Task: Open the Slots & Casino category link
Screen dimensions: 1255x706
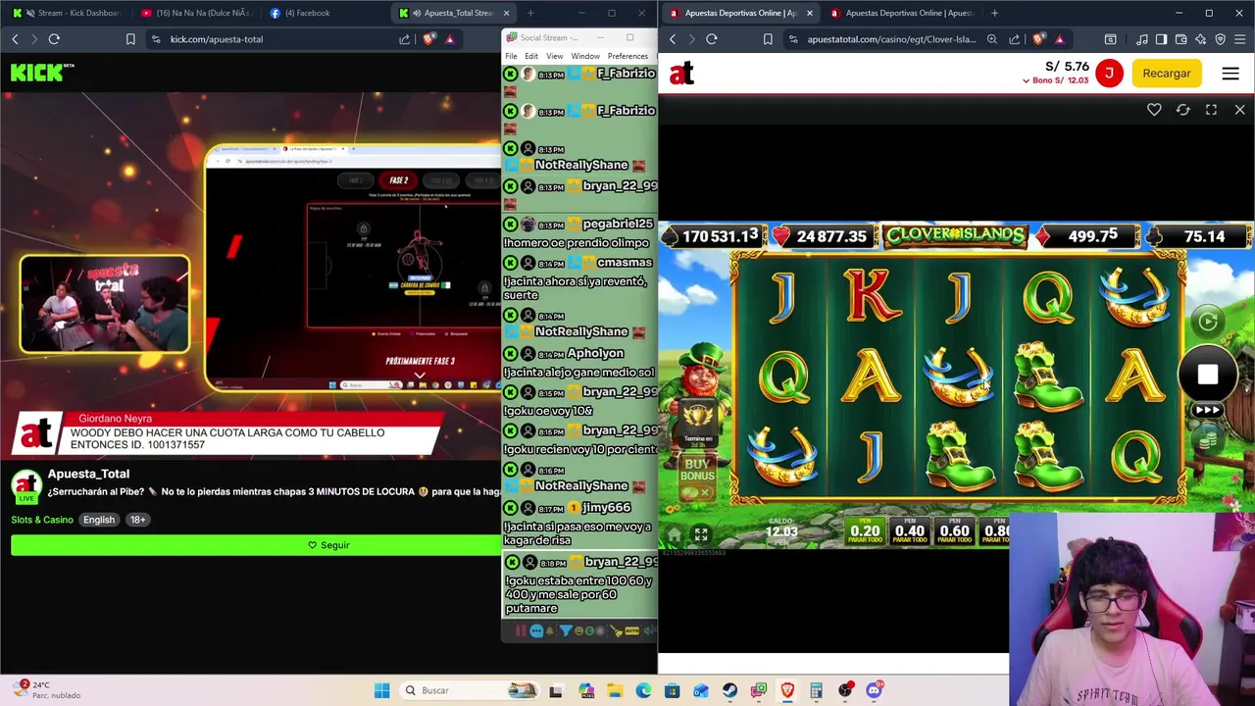Action: pyautogui.click(x=42, y=520)
